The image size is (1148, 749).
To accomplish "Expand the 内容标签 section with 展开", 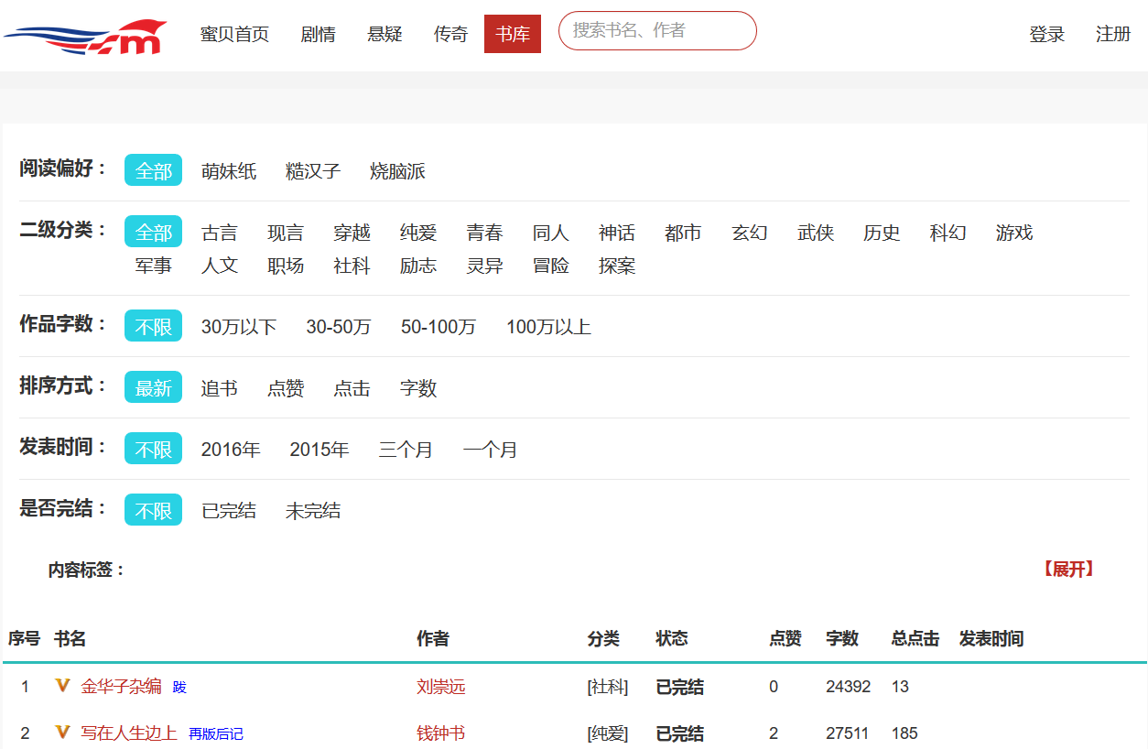I will (1067, 570).
